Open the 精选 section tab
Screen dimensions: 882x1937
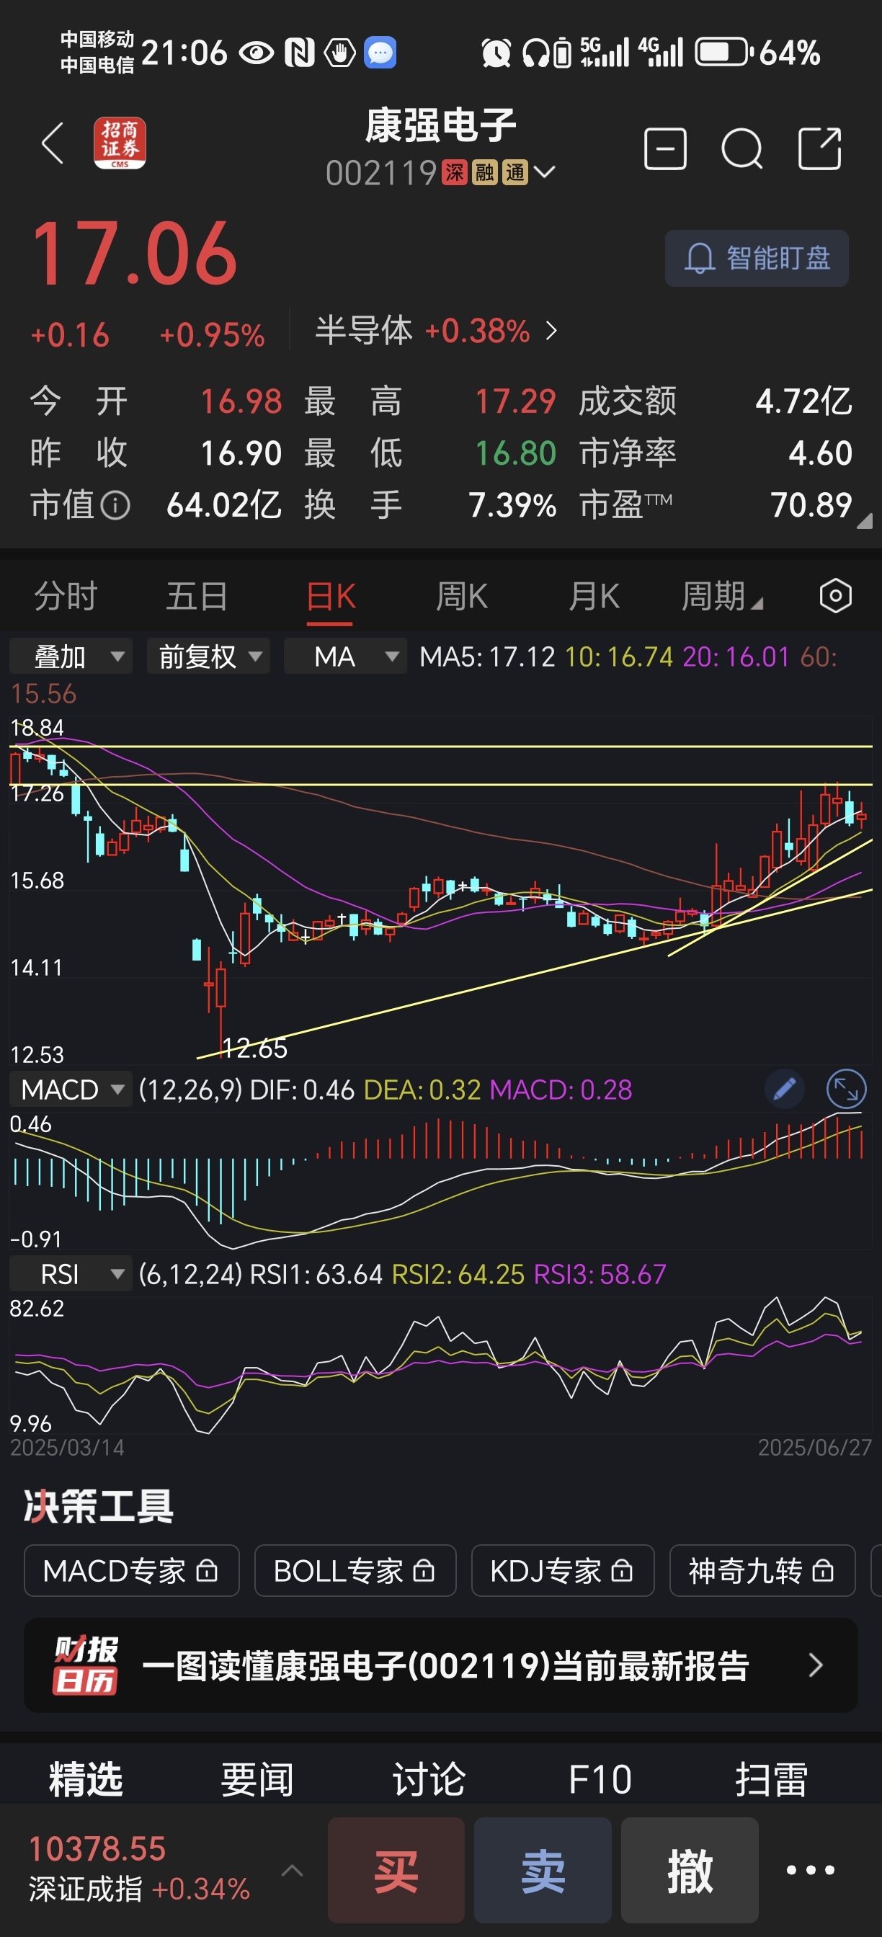(x=86, y=1780)
